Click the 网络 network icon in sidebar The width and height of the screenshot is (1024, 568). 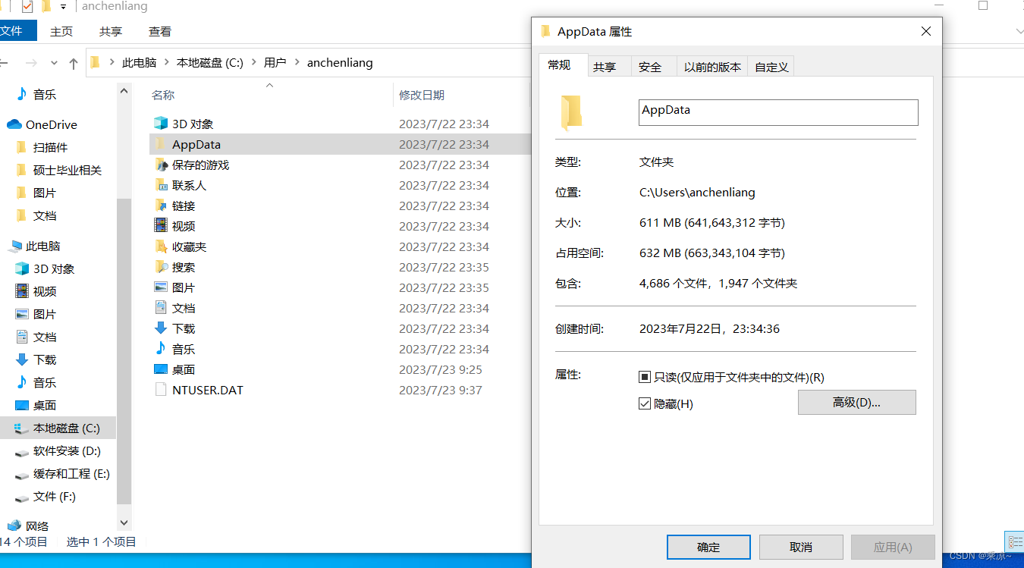click(x=14, y=526)
